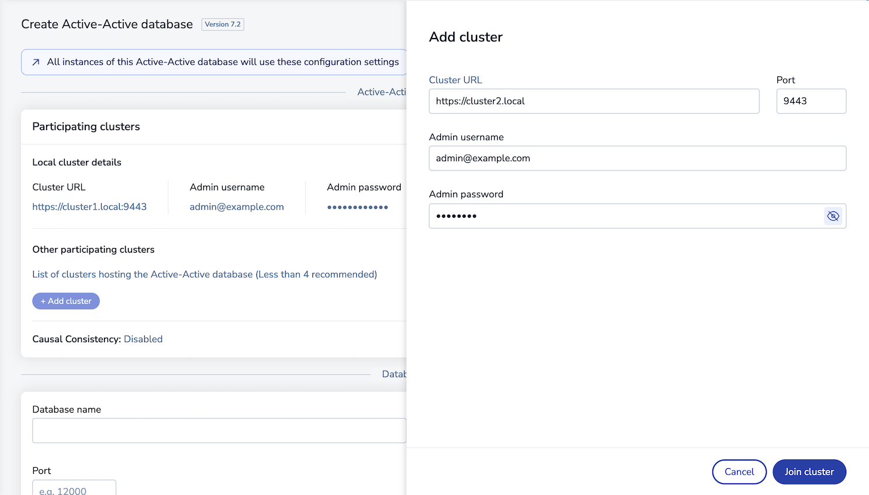The height and width of the screenshot is (495, 869).
Task: Click the local admin@example.com value
Action: click(x=237, y=207)
